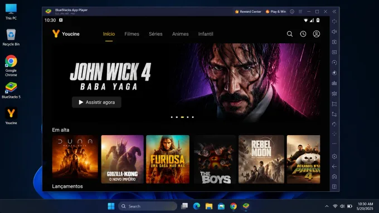This screenshot has width=379, height=213.
Task: Open taskbar clock and date
Action: click(x=365, y=206)
